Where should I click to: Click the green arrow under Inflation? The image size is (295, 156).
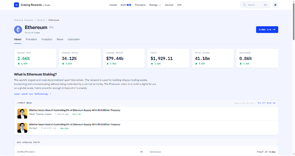tap(241, 64)
